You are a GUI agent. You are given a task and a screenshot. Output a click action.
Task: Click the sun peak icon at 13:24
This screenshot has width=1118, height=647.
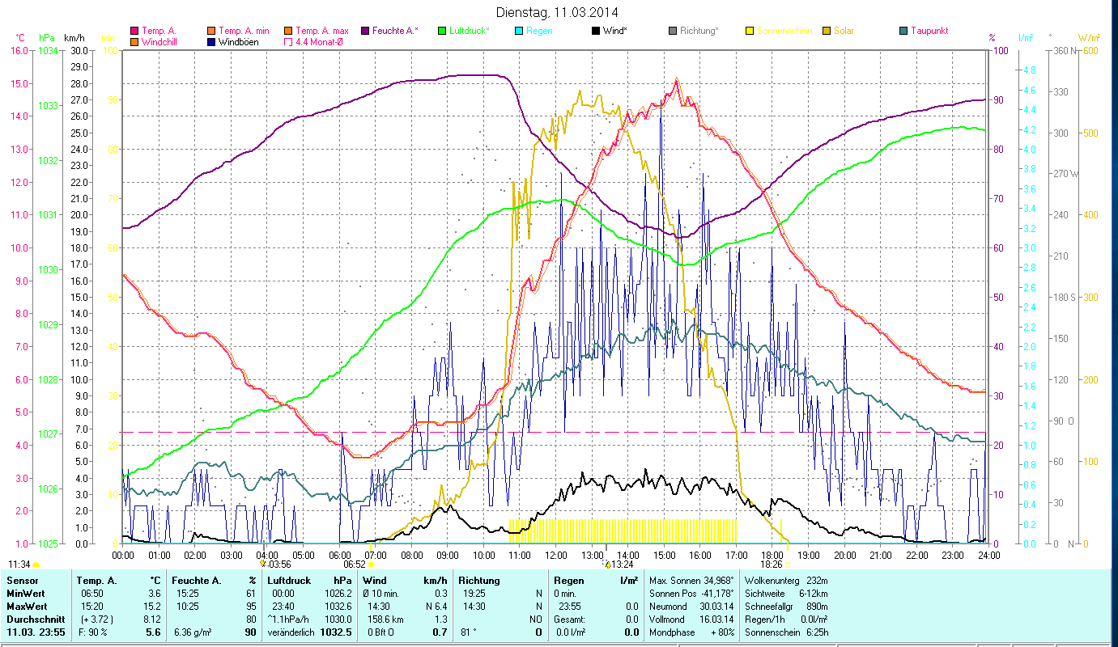(607, 564)
